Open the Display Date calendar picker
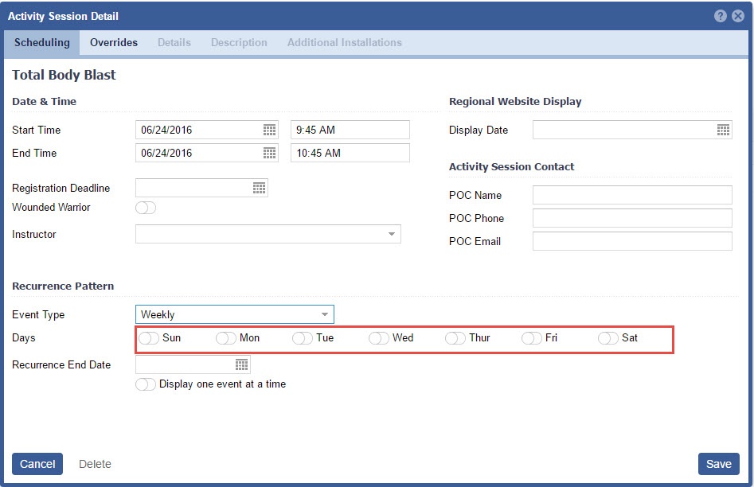The height and width of the screenshot is (487, 754). click(x=723, y=130)
